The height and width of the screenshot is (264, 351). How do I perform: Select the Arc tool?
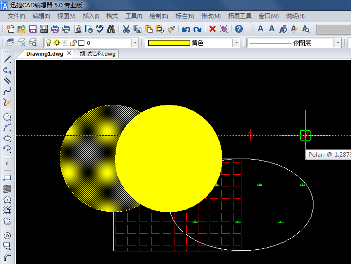[7, 127]
